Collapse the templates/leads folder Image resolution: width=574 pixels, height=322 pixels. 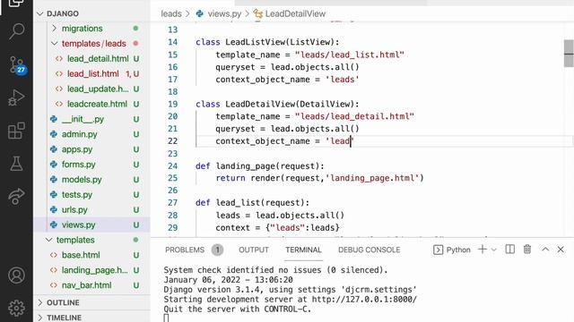93,44
